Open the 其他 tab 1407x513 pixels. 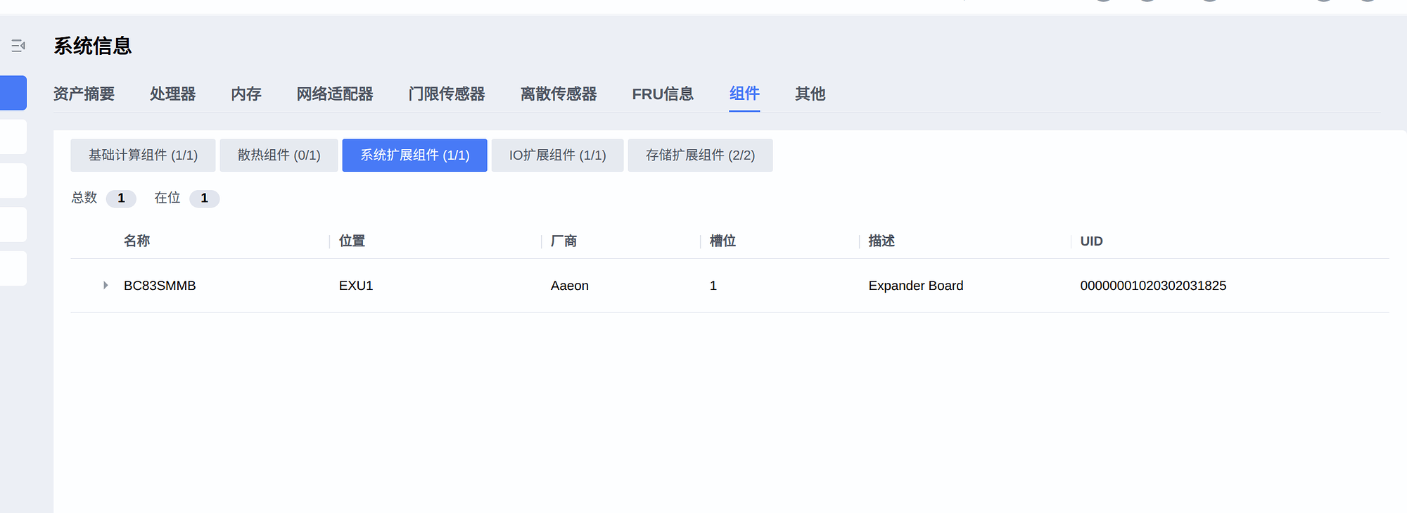coord(810,94)
